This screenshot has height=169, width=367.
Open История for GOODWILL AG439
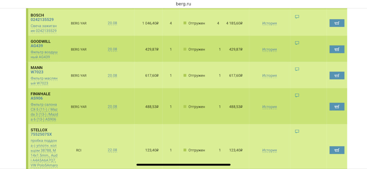(x=270, y=49)
